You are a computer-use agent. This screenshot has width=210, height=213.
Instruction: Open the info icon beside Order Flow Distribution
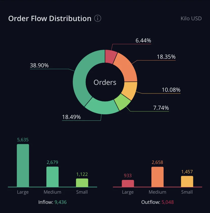(98, 18)
